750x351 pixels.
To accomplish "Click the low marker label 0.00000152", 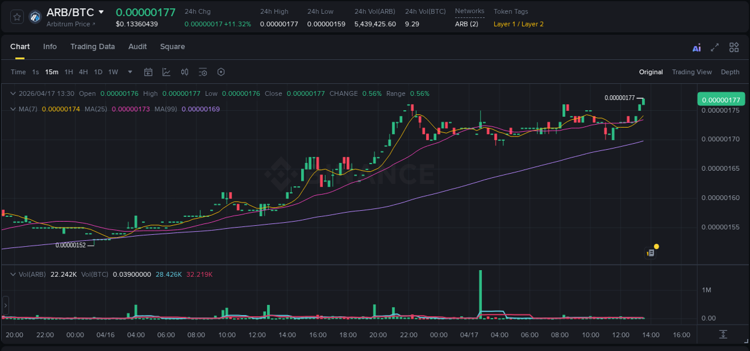I will (x=71, y=245).
